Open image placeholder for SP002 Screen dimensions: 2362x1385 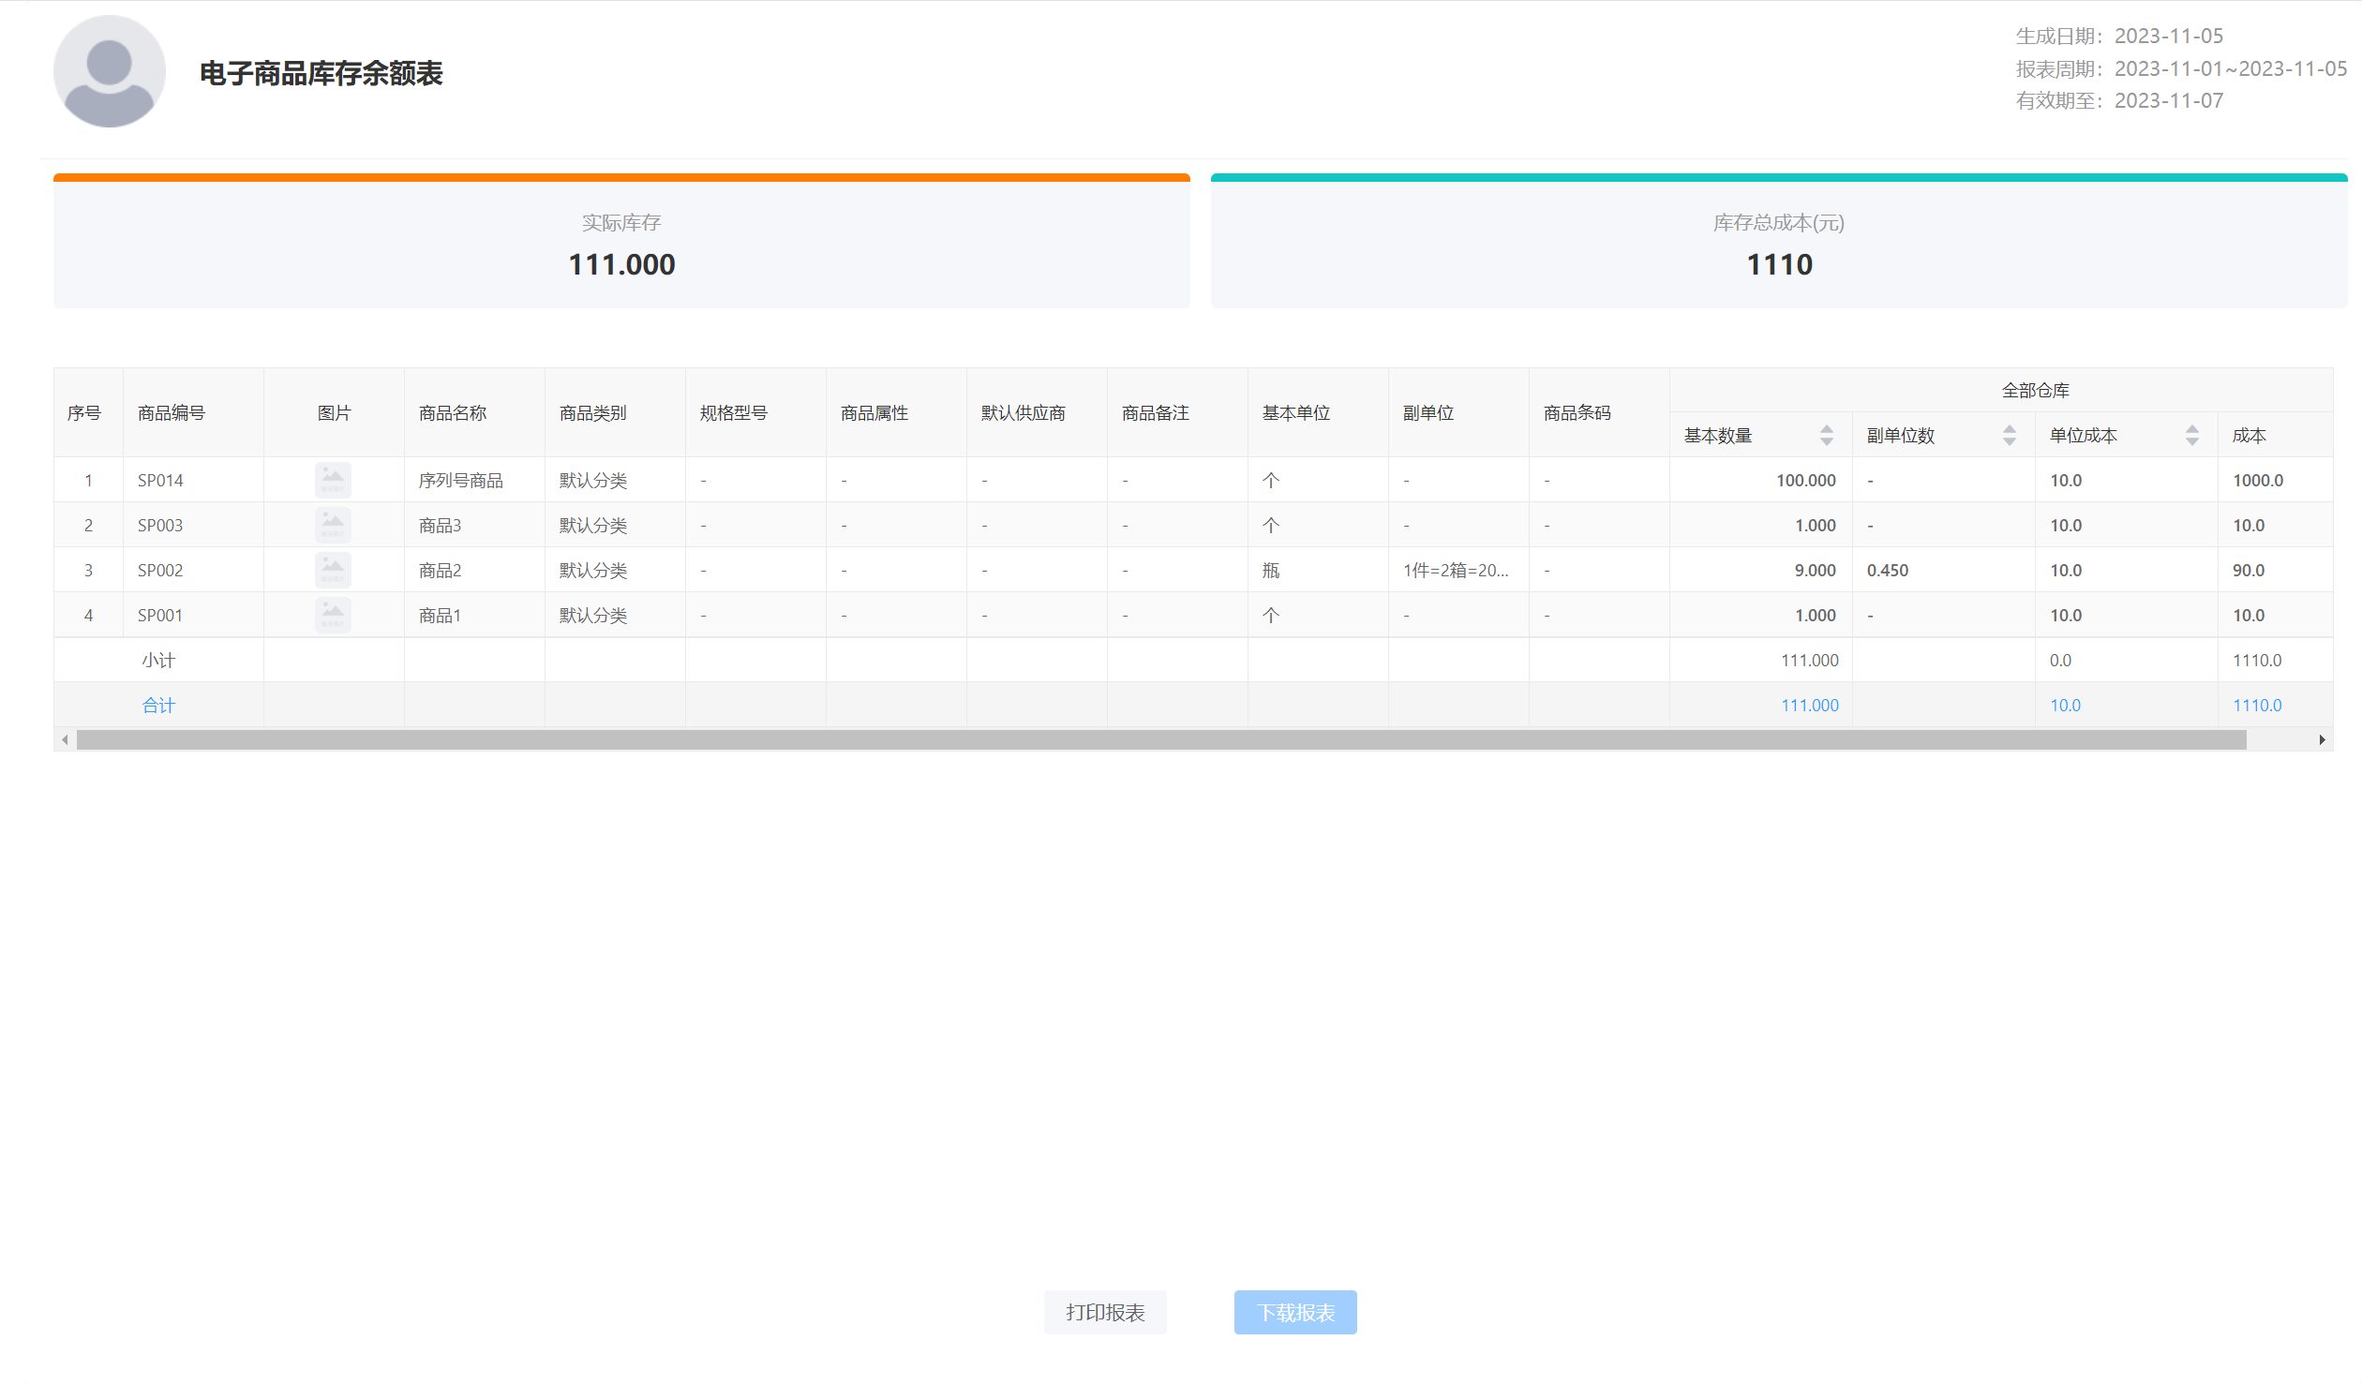333,570
